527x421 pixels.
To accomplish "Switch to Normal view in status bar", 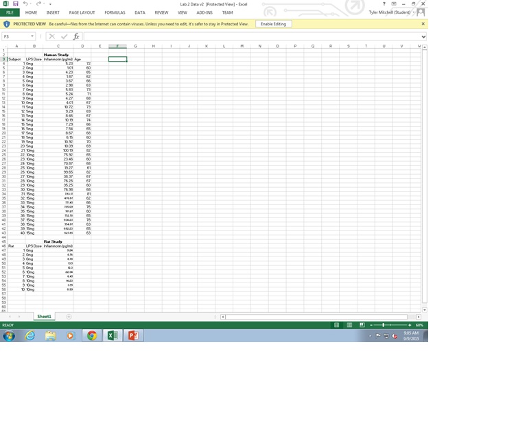I will point(337,325).
